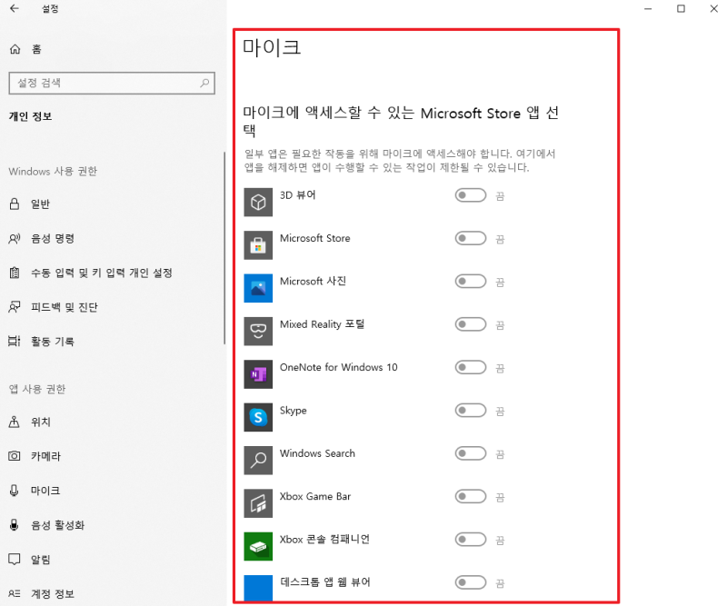Viewport: 727px width, 606px height.
Task: Click the 설정 검색 search field
Action: [112, 83]
